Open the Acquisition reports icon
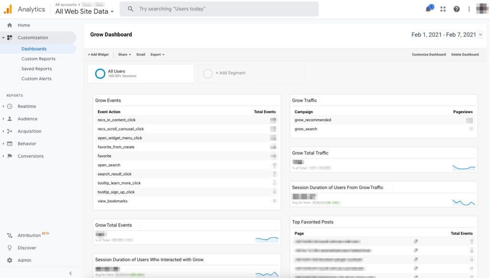The height and width of the screenshot is (278, 490). tap(9, 131)
